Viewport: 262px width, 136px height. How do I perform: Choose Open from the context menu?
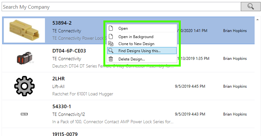(142, 28)
